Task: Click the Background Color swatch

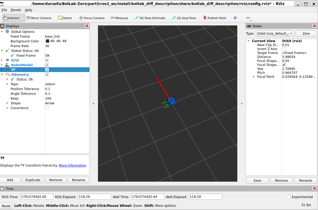Action: click(48, 41)
